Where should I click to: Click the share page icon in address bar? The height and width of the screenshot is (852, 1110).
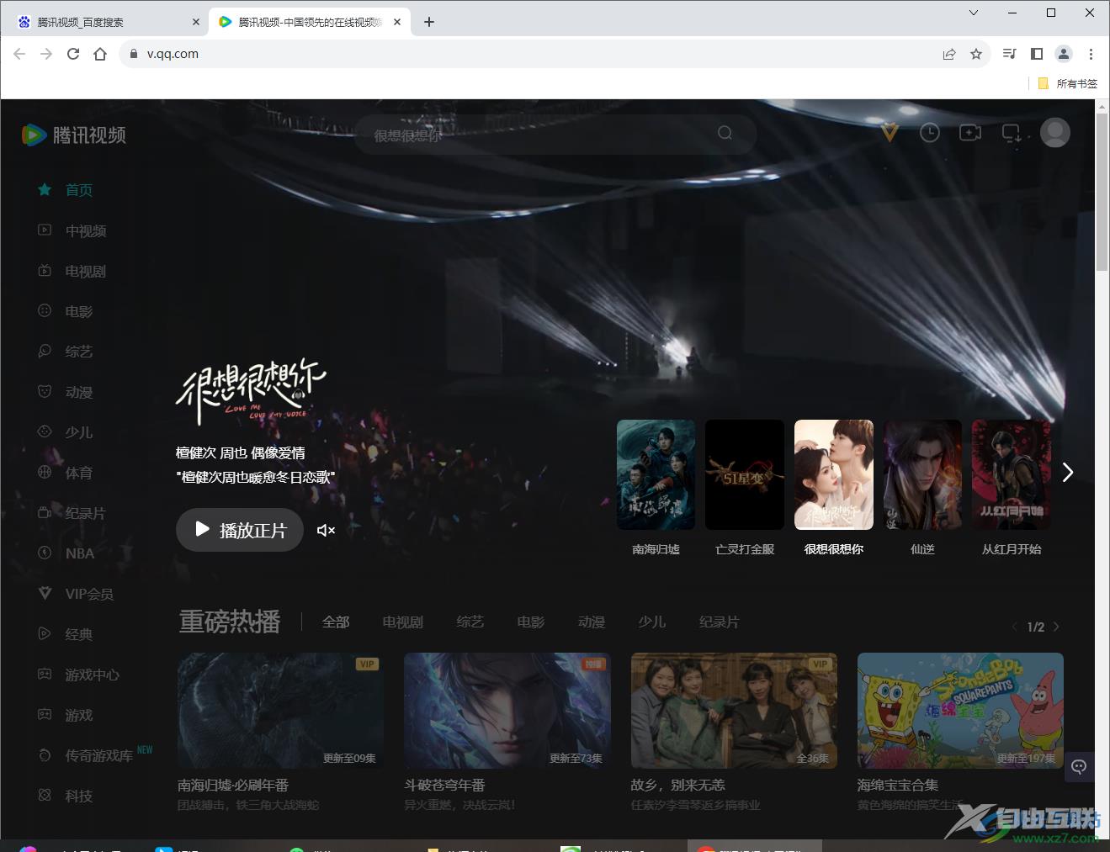[x=949, y=54]
